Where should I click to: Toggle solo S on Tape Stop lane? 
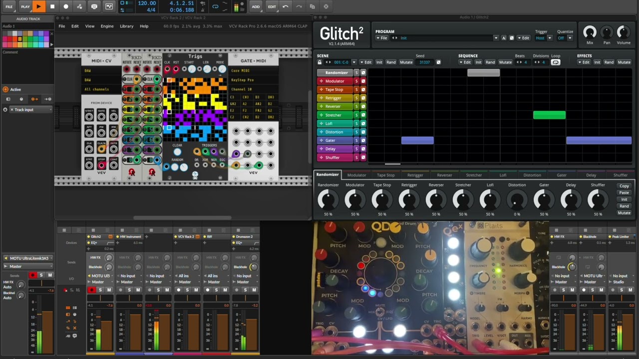pos(356,90)
